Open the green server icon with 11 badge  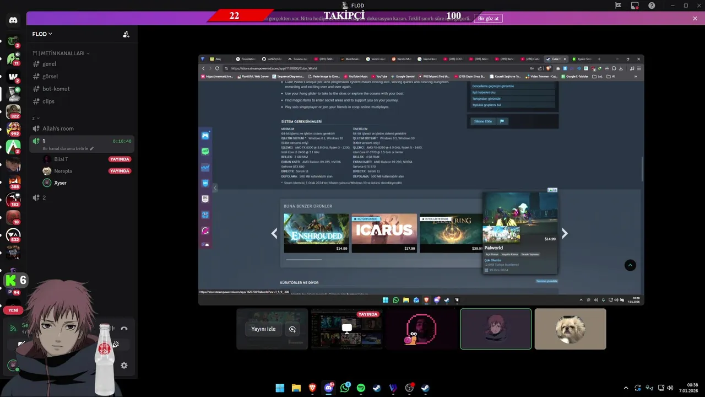click(x=13, y=58)
